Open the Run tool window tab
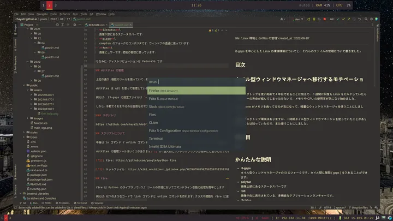393x221 pixels. (34, 203)
